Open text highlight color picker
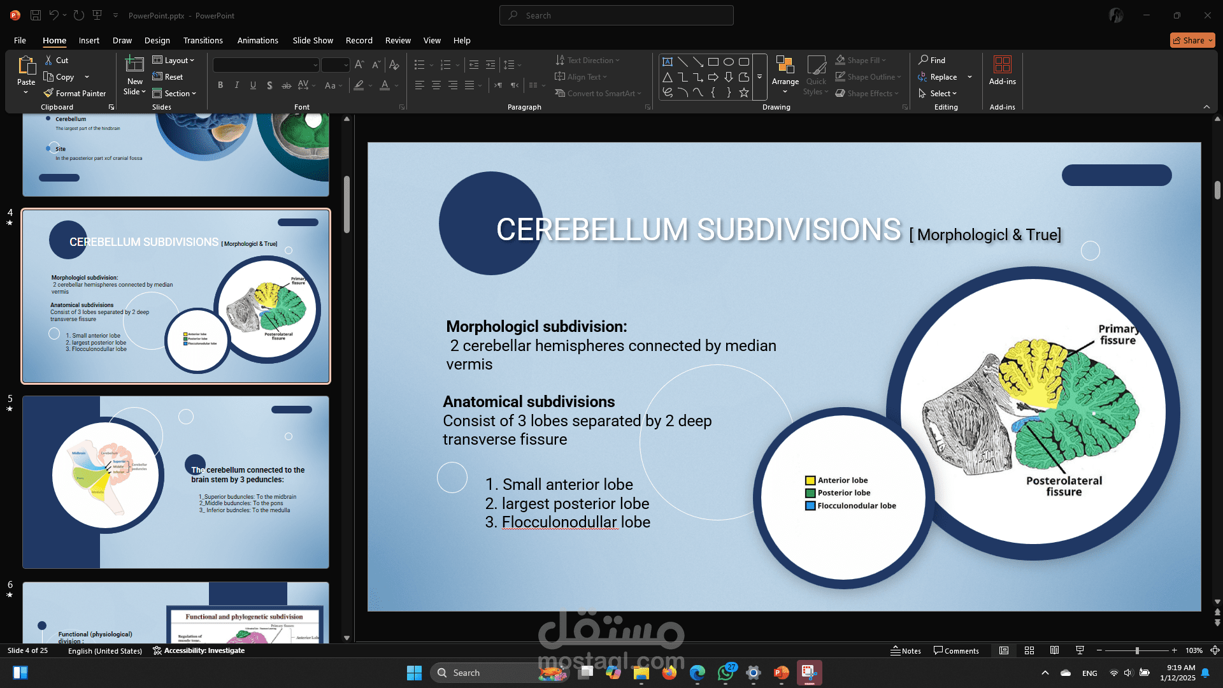Viewport: 1223px width, 688px height. pyautogui.click(x=359, y=85)
